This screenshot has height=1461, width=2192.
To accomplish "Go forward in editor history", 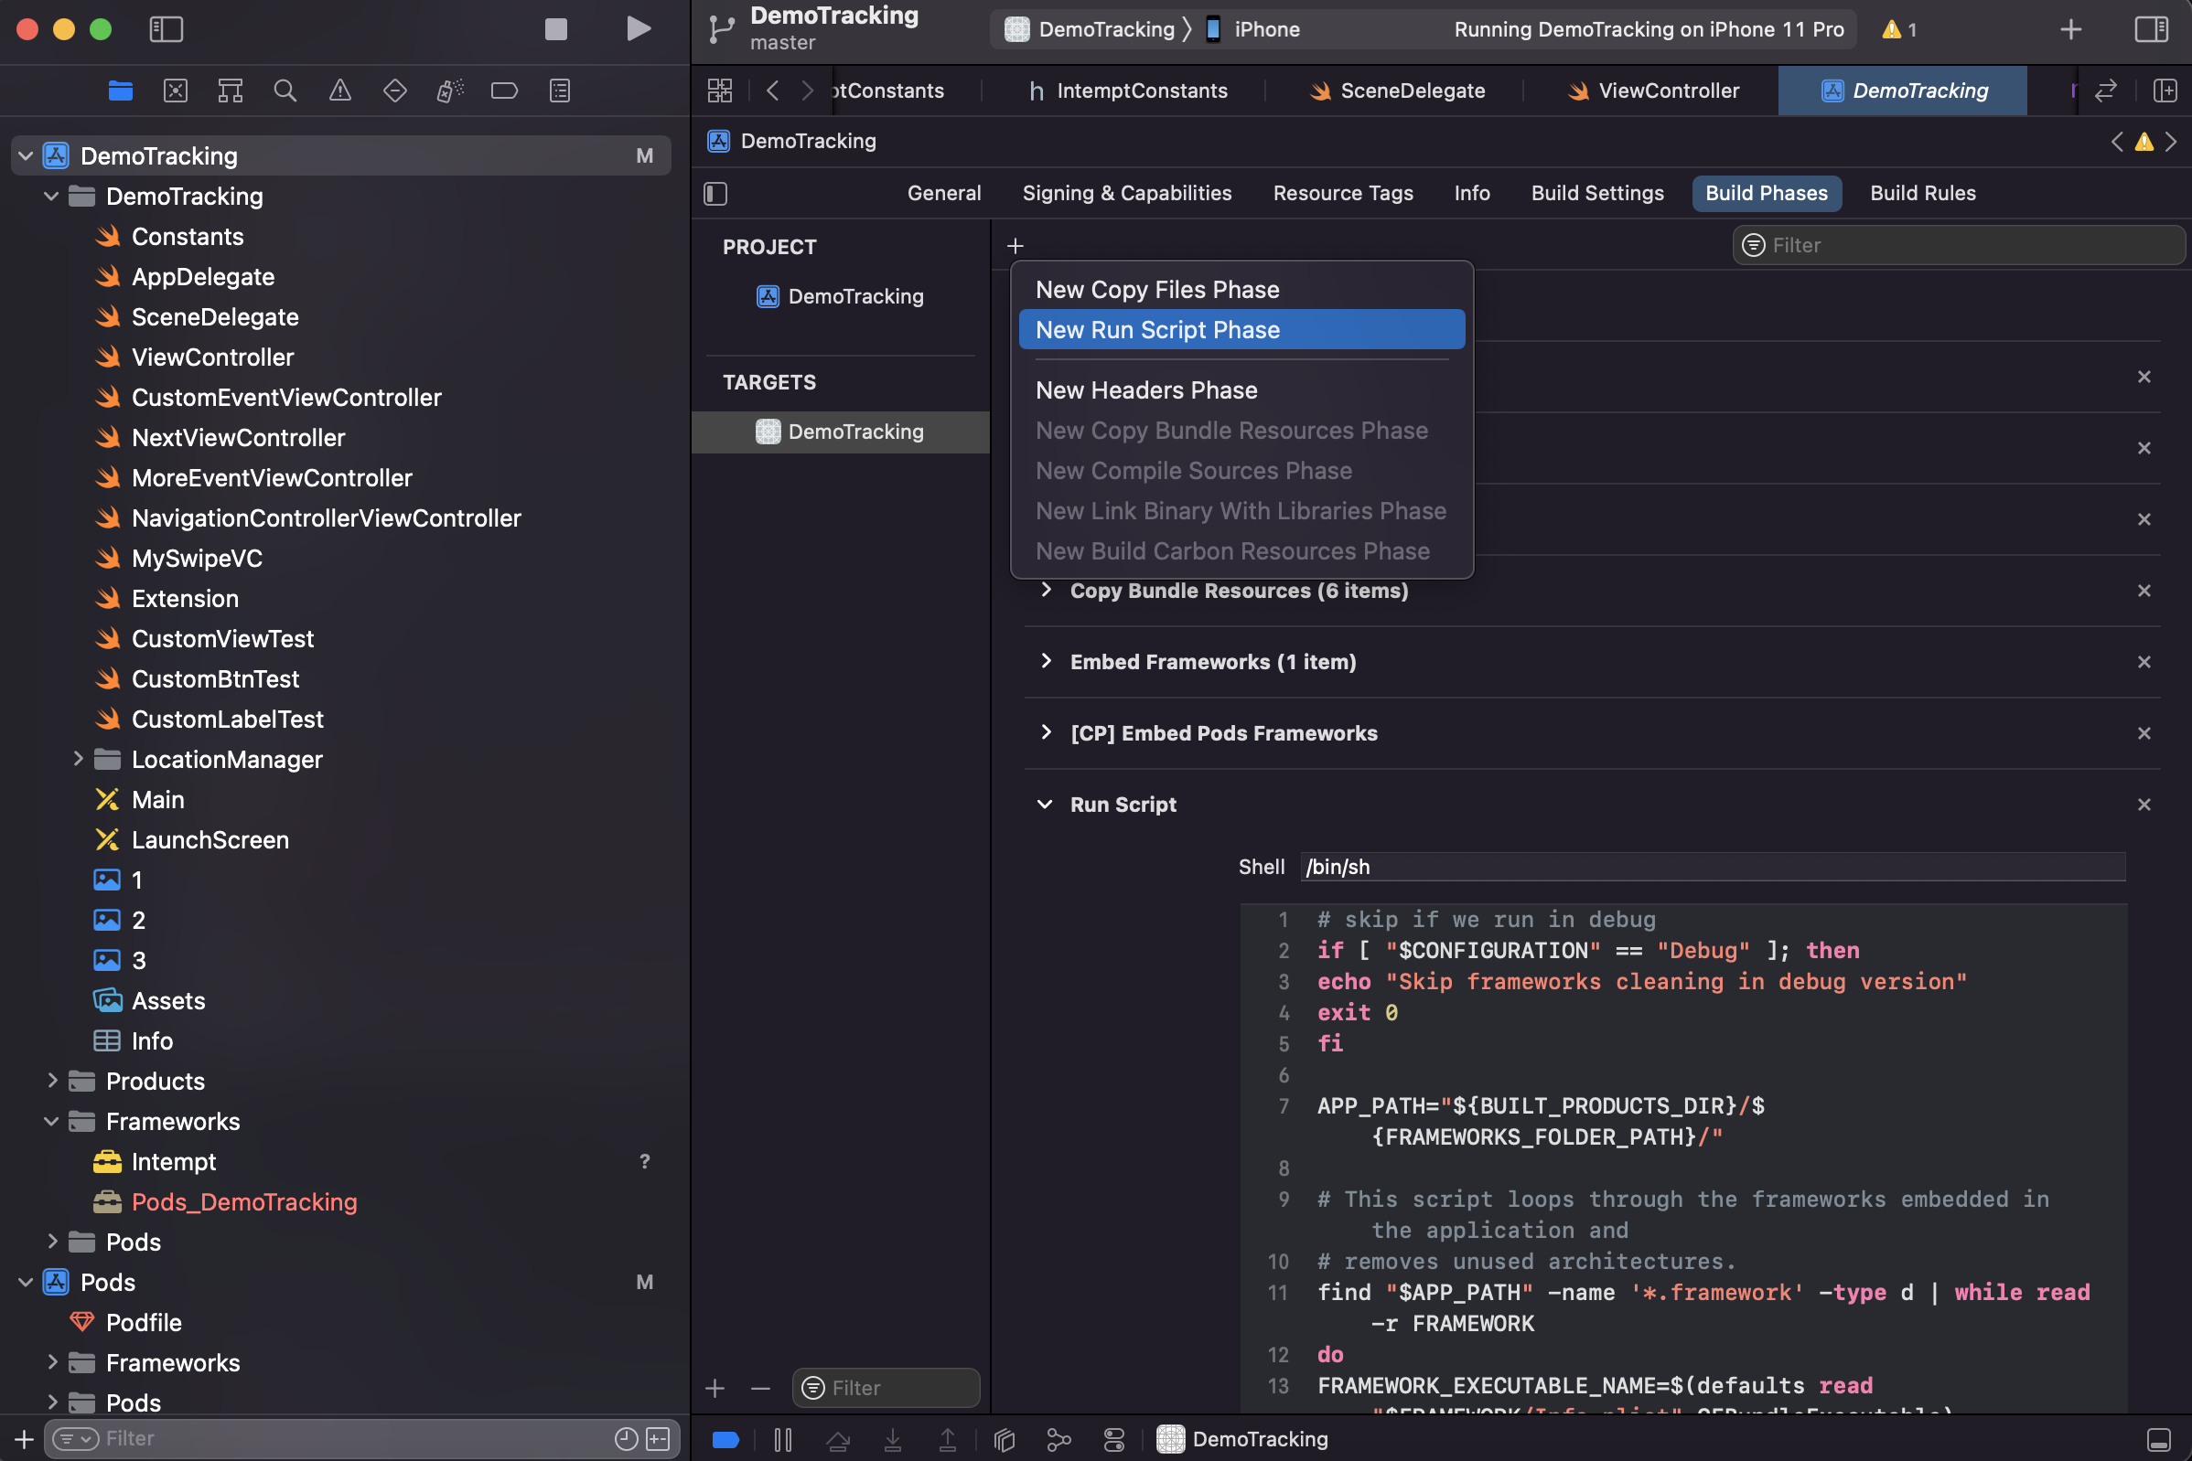I will pyautogui.click(x=809, y=91).
